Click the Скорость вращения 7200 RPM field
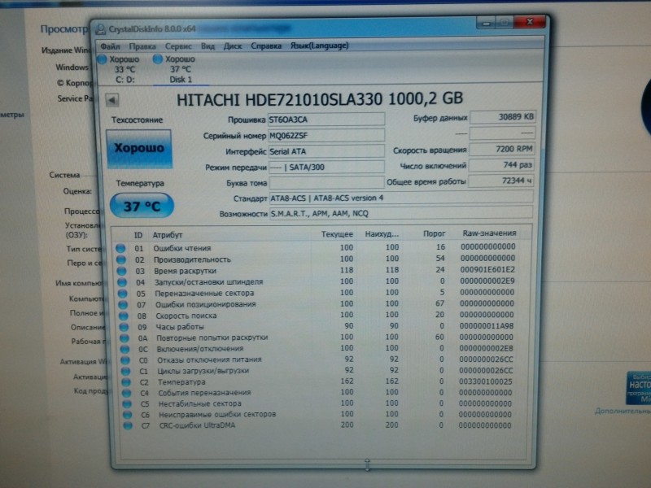 pyautogui.click(x=502, y=149)
